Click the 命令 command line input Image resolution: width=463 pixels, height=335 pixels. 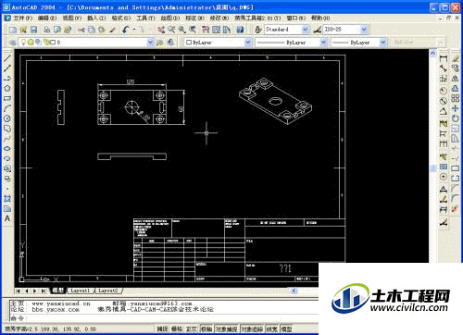tap(164, 317)
